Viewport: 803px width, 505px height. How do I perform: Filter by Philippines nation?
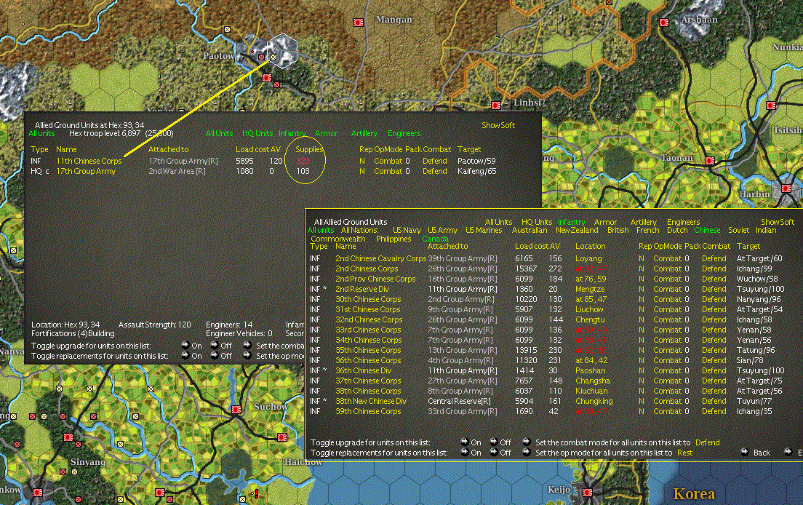(393, 239)
